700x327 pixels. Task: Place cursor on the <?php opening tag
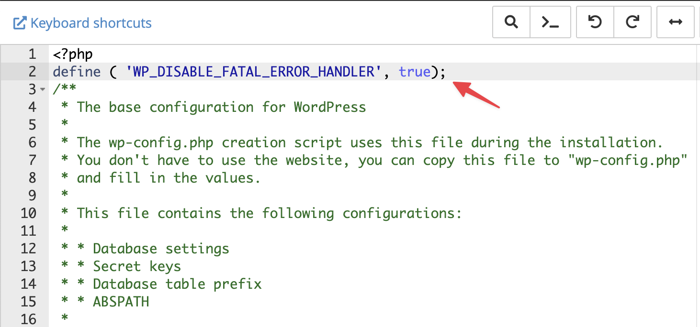pyautogui.click(x=73, y=54)
